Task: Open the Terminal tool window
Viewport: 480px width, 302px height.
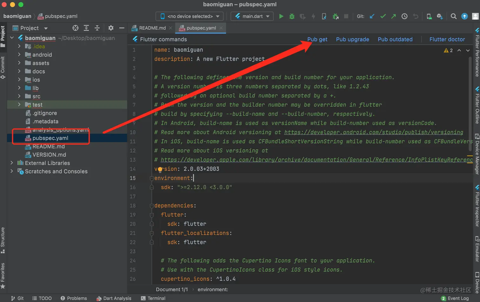Action: click(153, 298)
